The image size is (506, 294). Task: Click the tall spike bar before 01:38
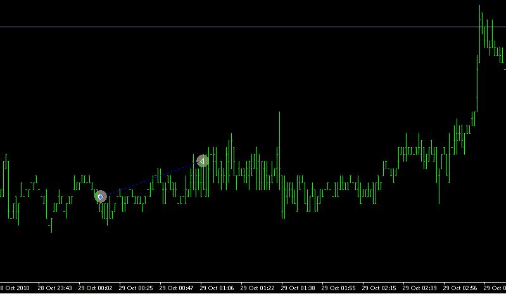pyautogui.click(x=279, y=148)
